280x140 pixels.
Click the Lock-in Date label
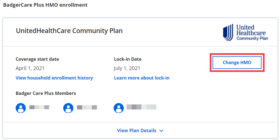point(128,59)
